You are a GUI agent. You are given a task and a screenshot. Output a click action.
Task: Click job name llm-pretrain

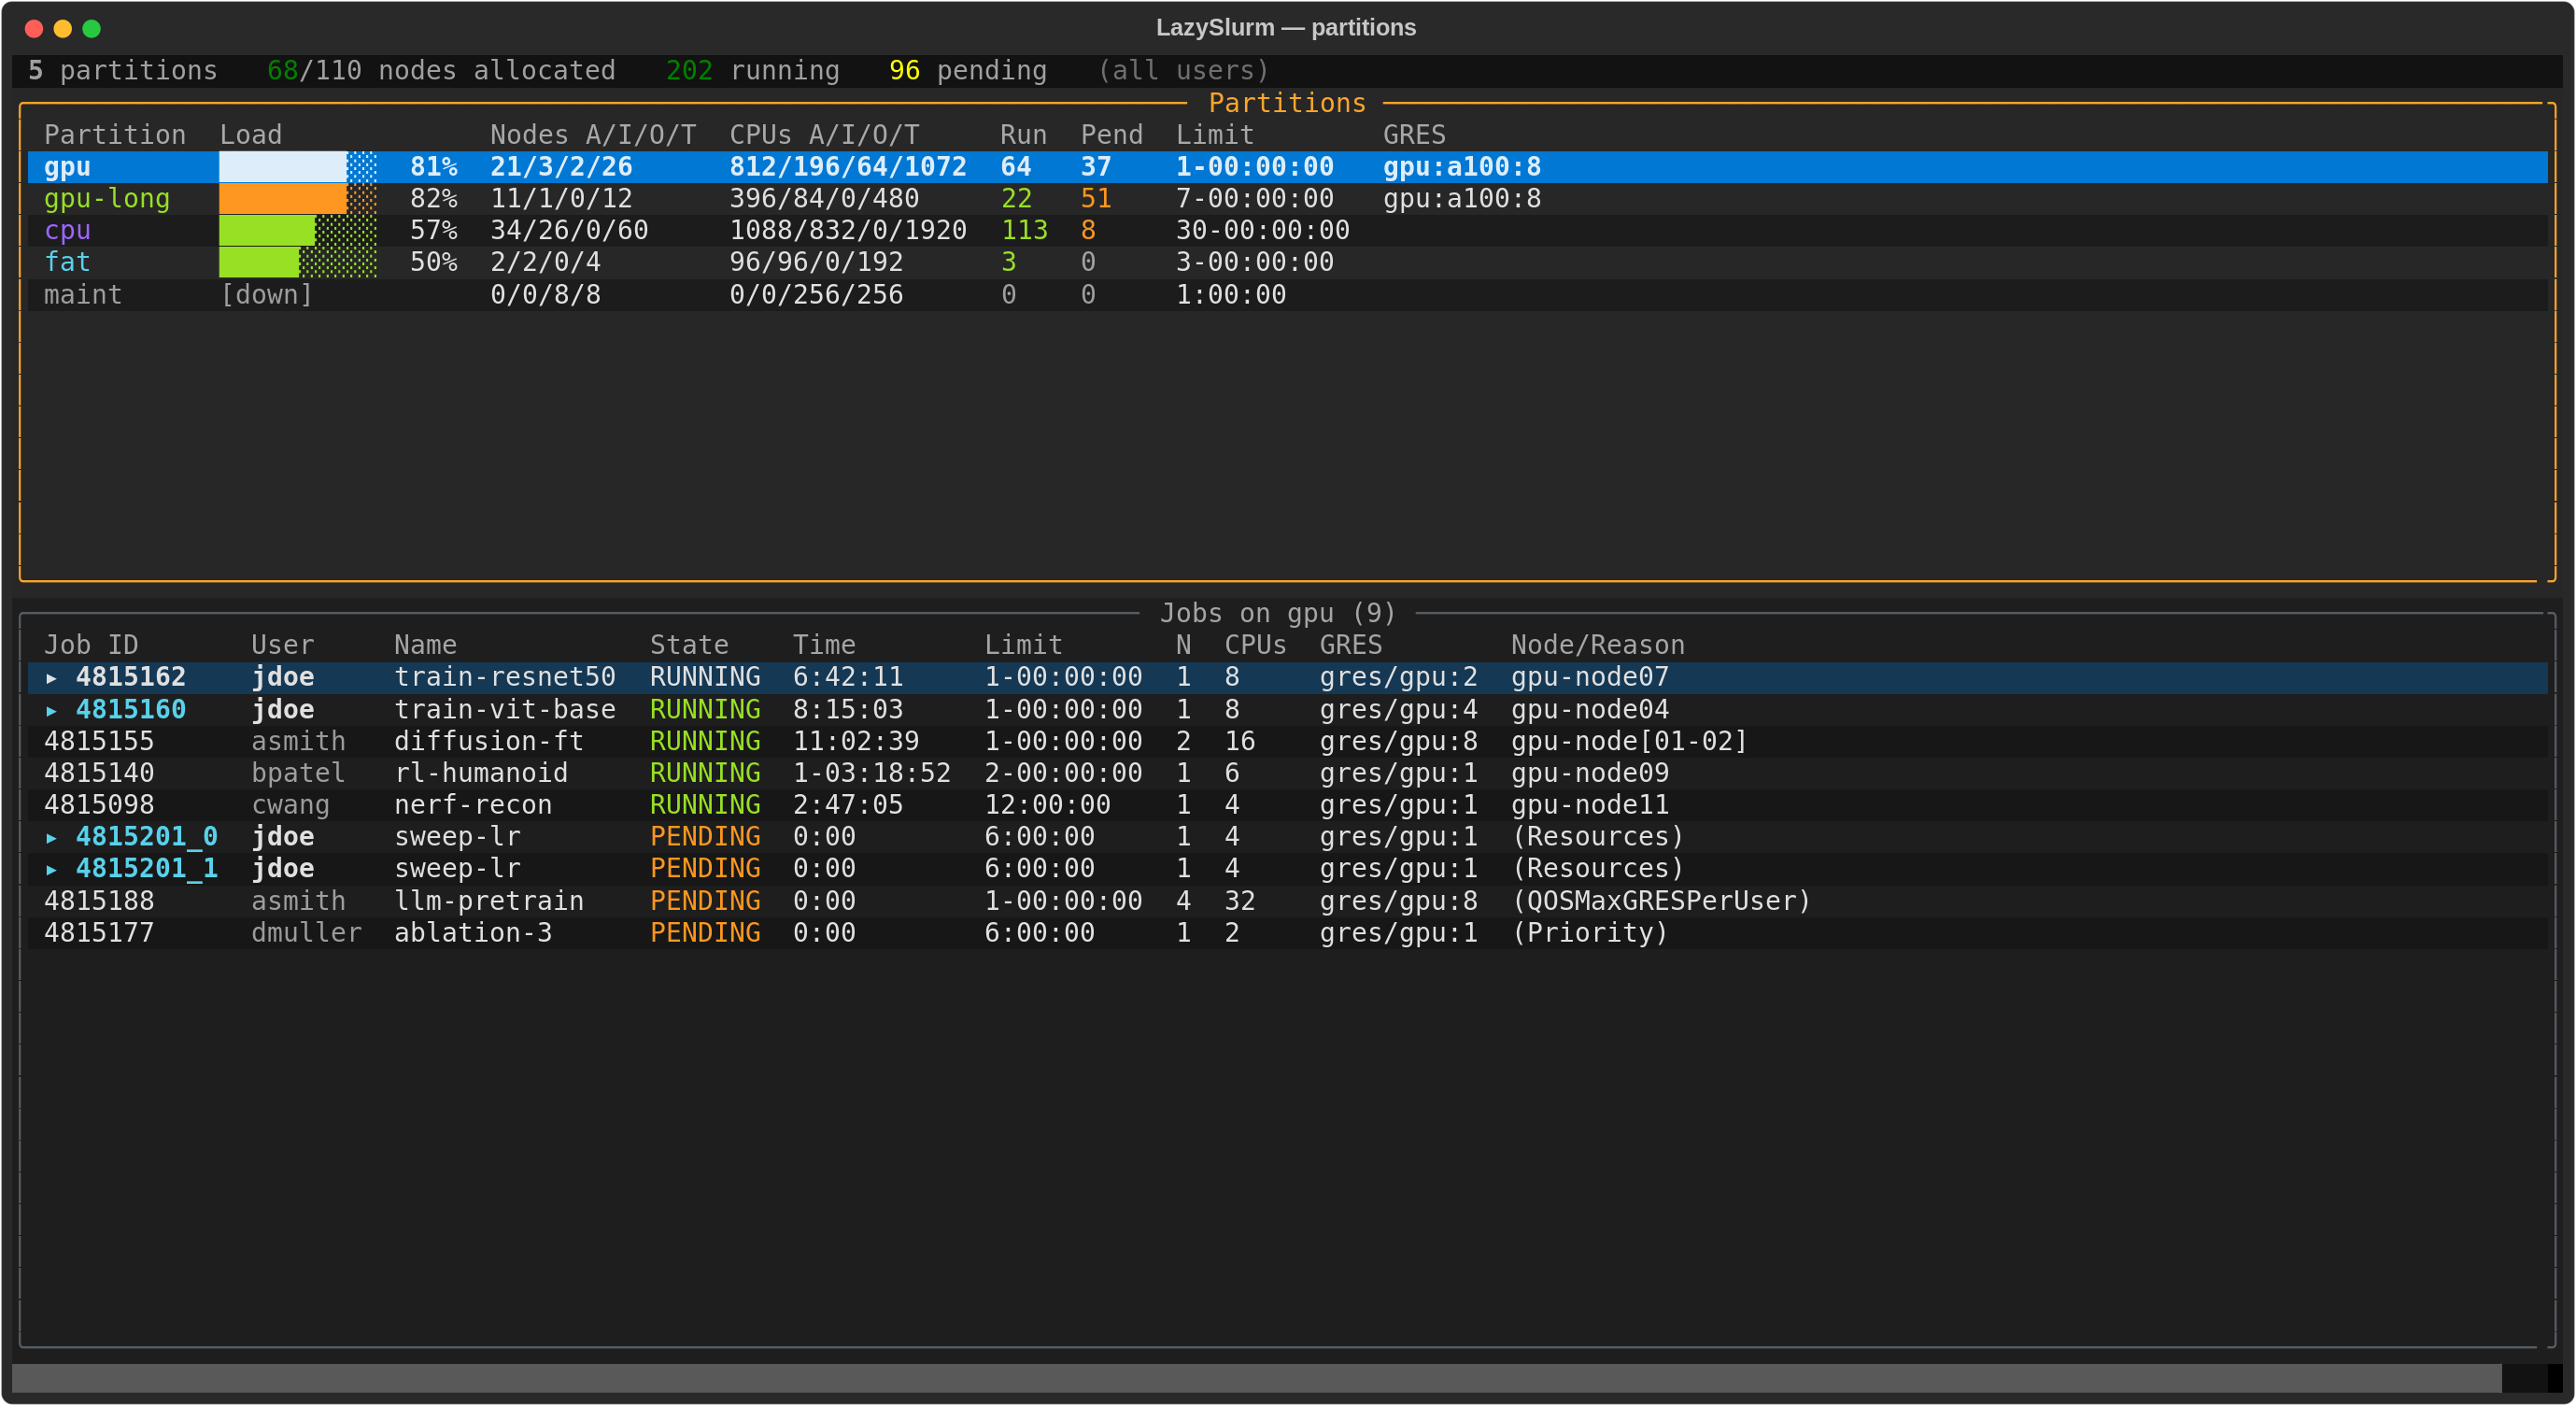tap(489, 901)
